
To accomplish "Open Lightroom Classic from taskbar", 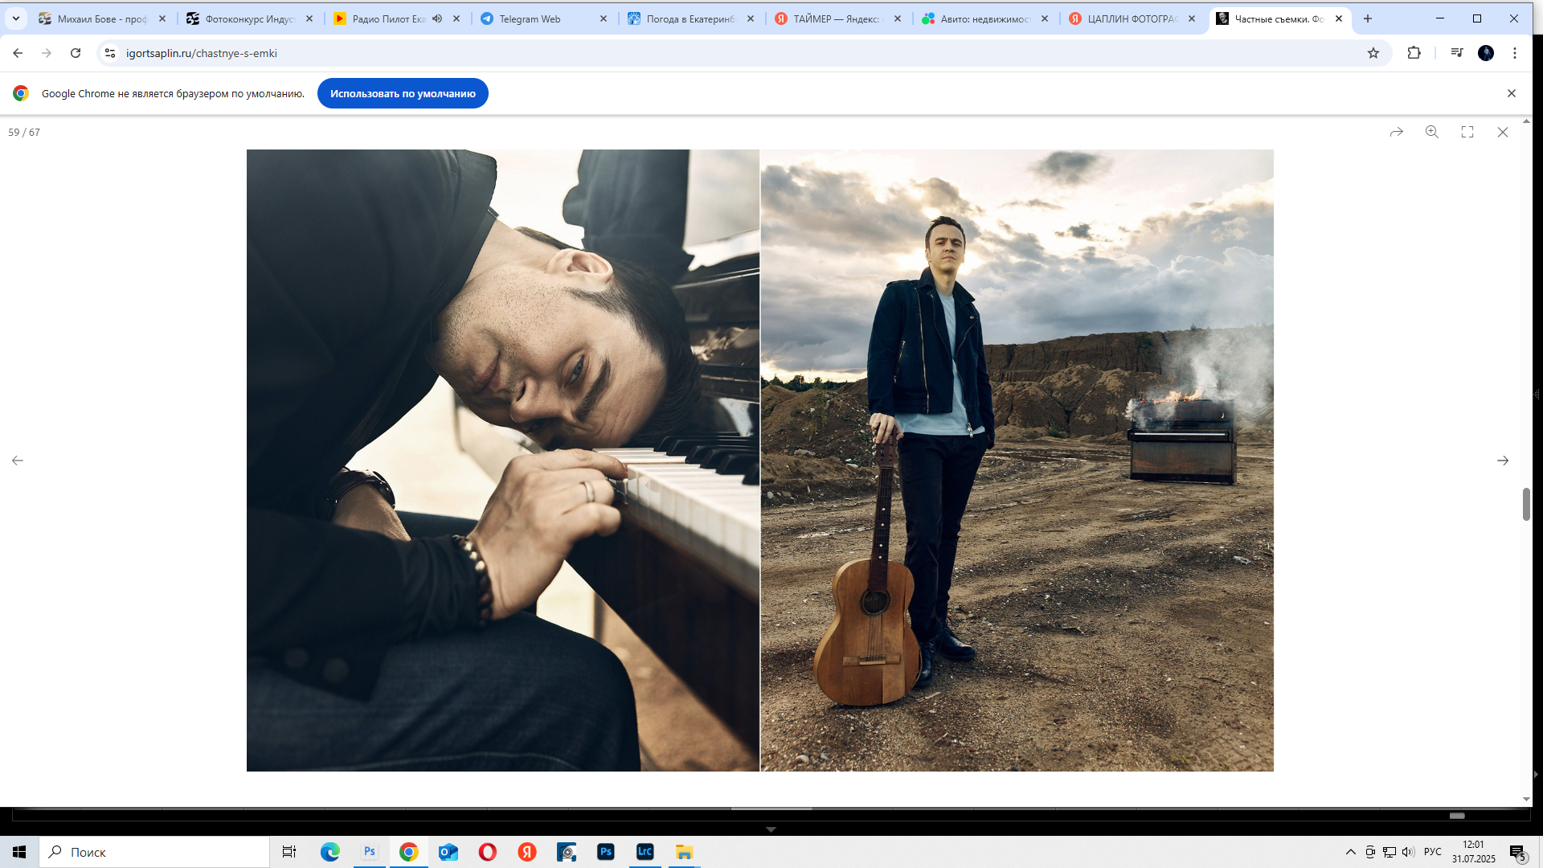I will [x=645, y=852].
